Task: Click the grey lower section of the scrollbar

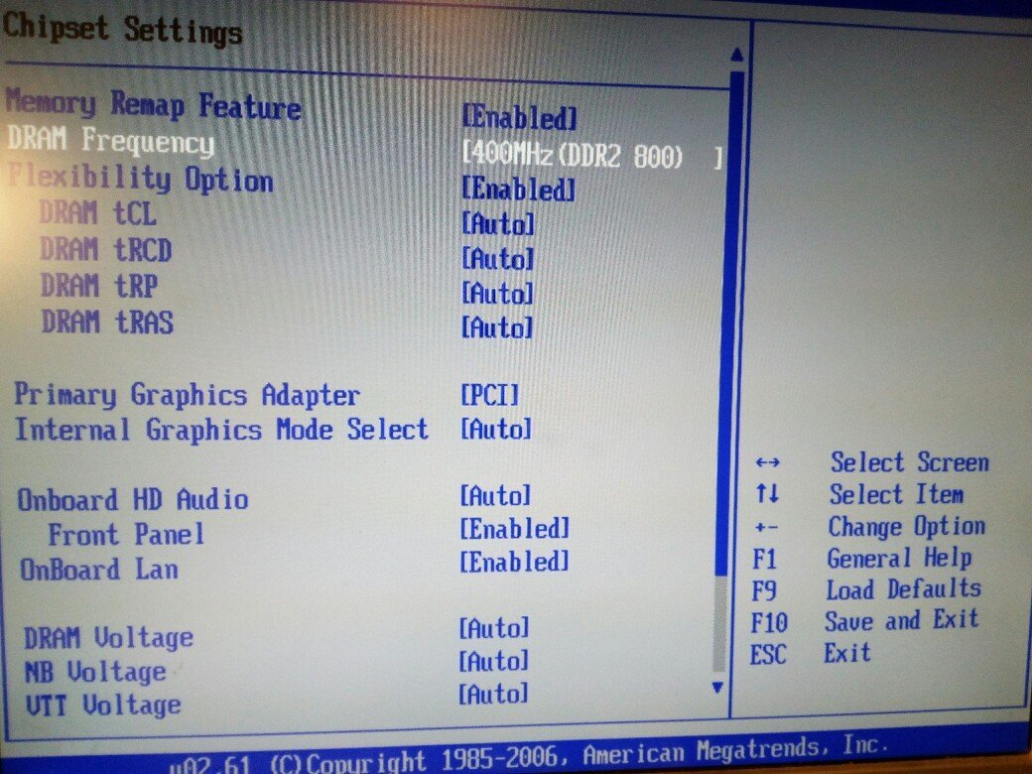Action: [719, 625]
